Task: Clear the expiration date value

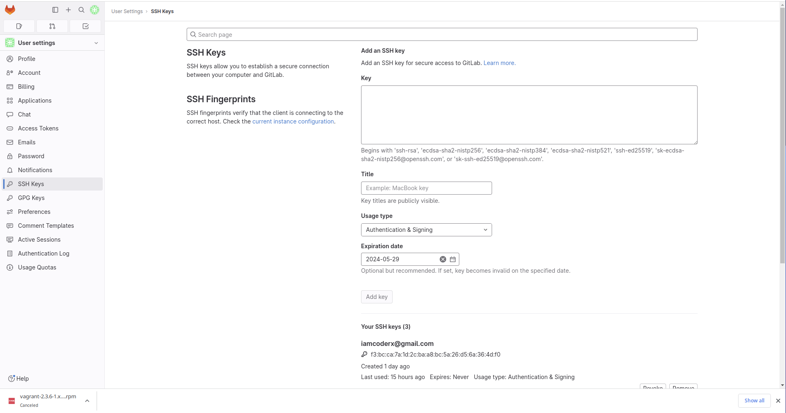Action: 443,259
